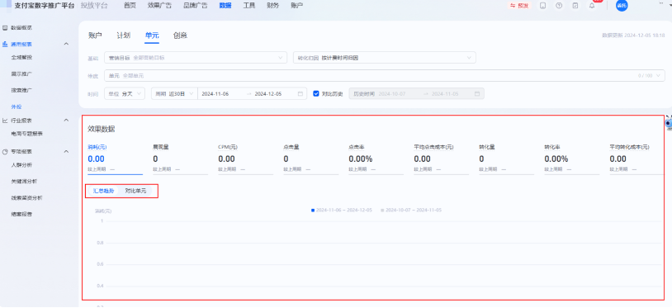Viewport: 672px width, 308px height.
Task: Toggle the blue 2024-11-06 legend series
Action: click(x=342, y=211)
